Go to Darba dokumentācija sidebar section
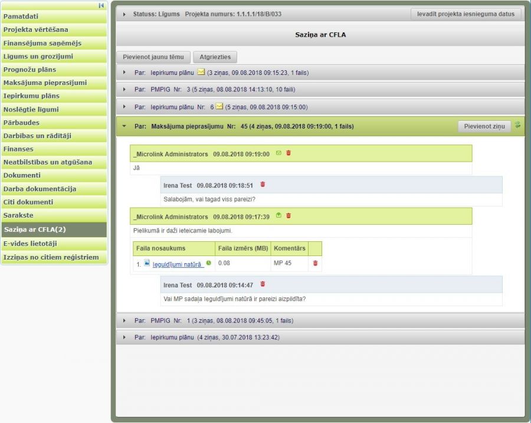The width and height of the screenshot is (531, 423). click(40, 189)
